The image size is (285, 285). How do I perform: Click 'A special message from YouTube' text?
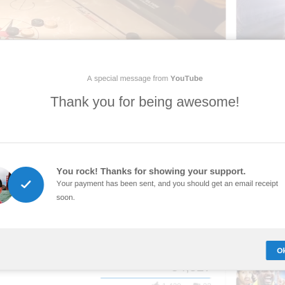coord(145,78)
